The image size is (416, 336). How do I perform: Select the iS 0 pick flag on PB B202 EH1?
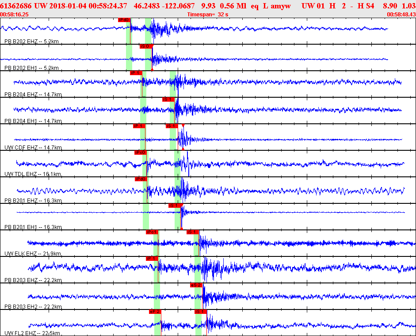click(x=145, y=46)
